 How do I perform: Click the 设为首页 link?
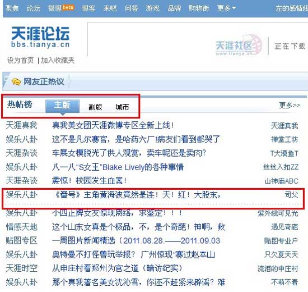[x=20, y=60]
